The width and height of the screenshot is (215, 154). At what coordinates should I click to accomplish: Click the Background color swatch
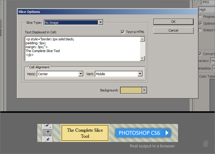click(x=131, y=90)
